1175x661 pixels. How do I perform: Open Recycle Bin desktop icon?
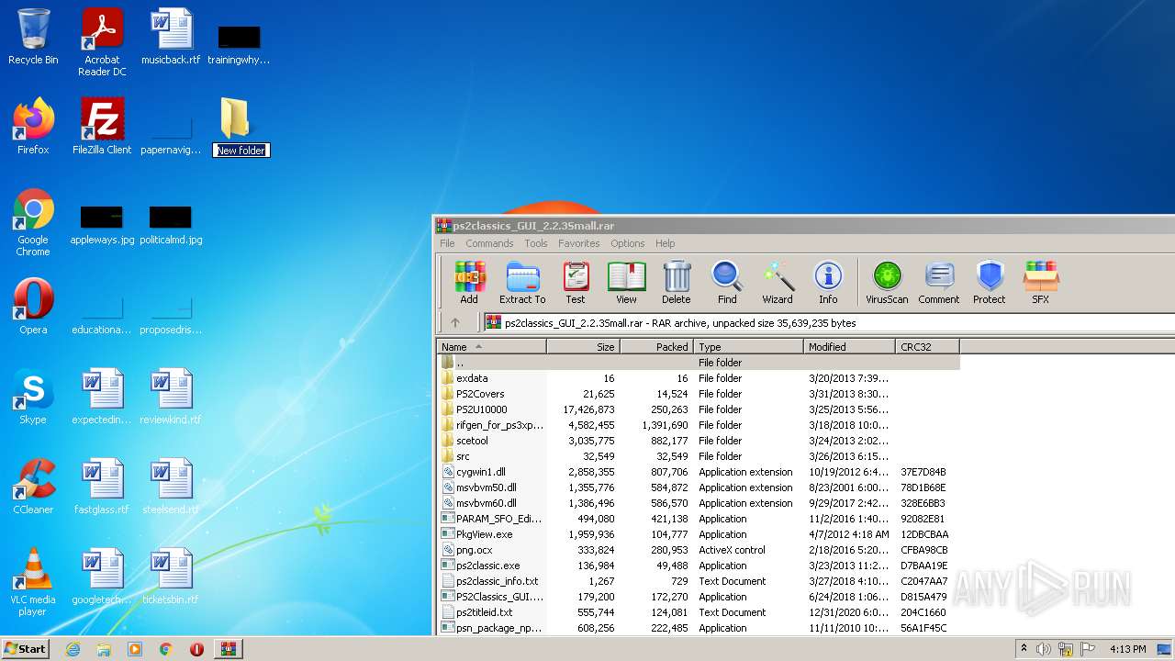[x=33, y=37]
